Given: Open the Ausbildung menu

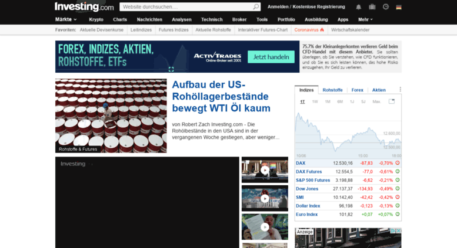Looking at the screenshot, I should pyautogui.click(x=316, y=19).
